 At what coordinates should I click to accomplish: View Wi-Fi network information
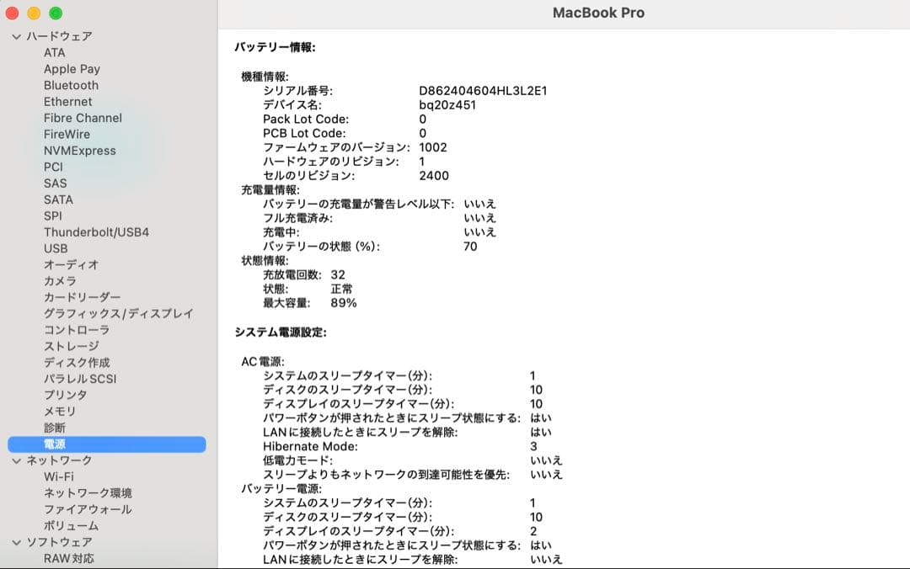[59, 476]
